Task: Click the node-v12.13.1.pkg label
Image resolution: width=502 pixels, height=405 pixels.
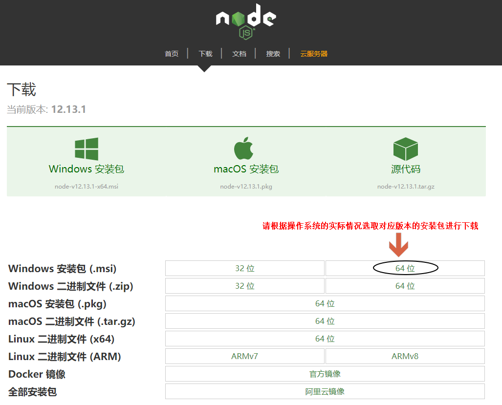Action: pos(246,186)
